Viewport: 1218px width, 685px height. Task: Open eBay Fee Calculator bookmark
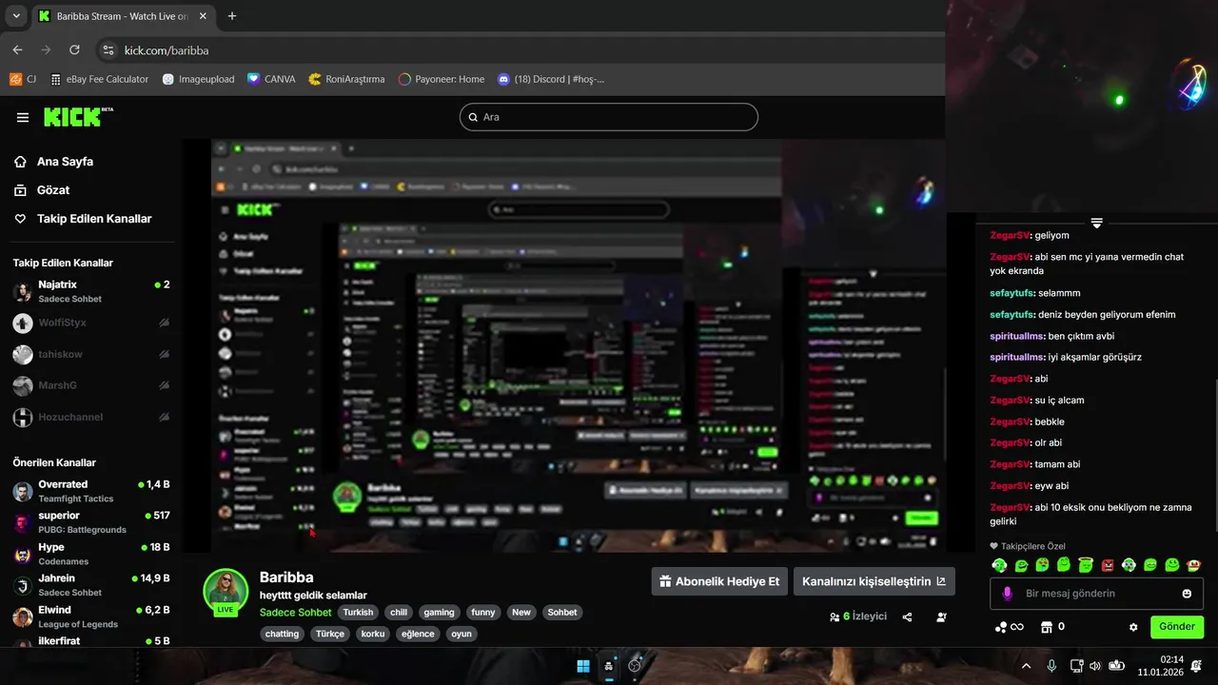(99, 79)
